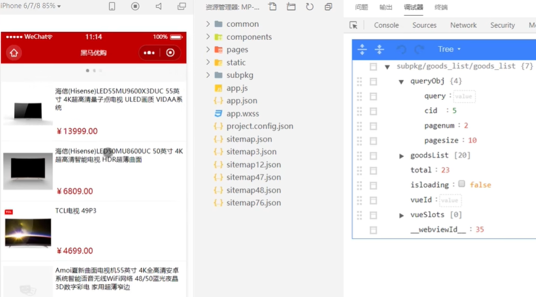
Task: Toggle the device simulator phone icon
Action: [112, 6]
